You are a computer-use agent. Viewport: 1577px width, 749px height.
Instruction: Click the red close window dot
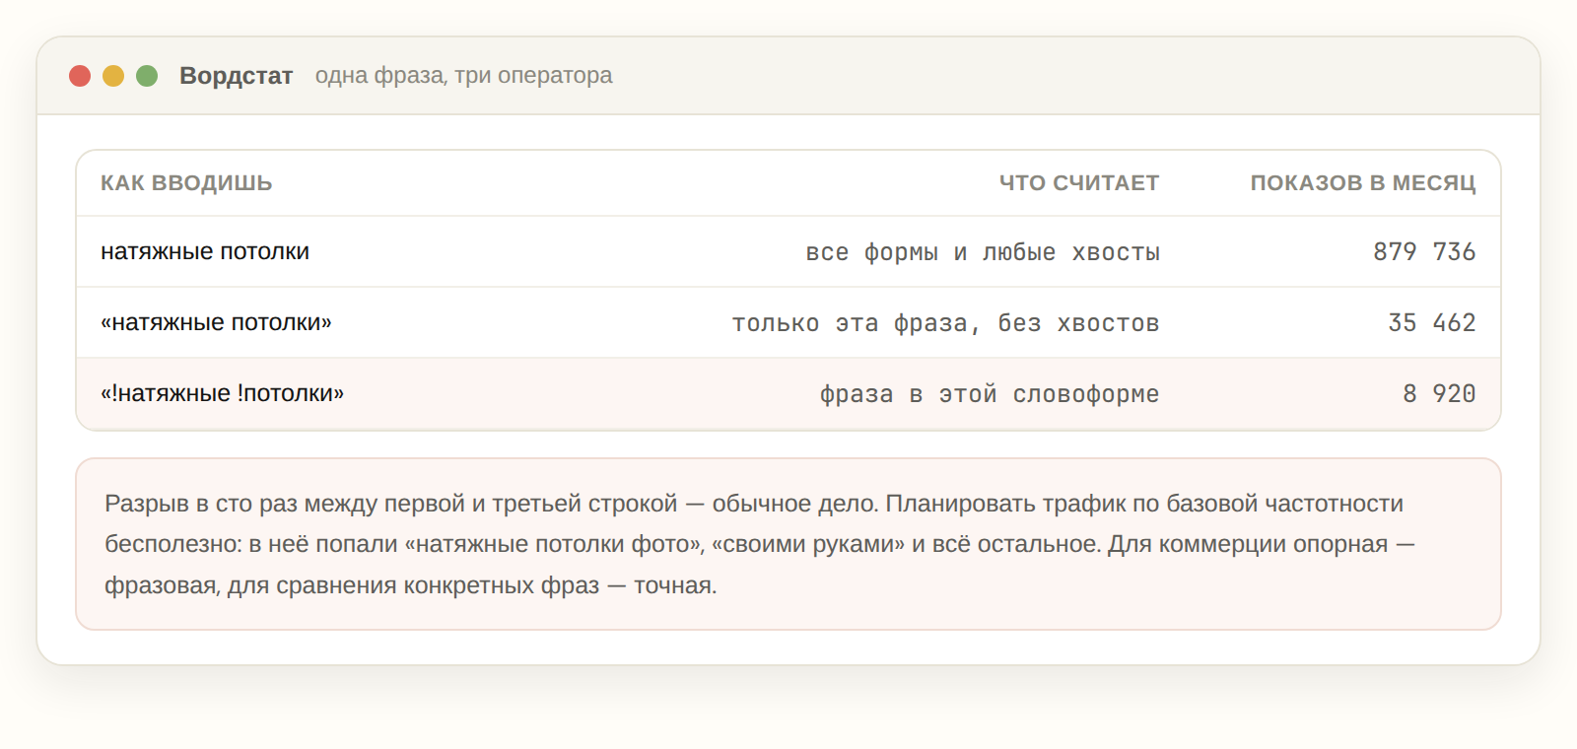coord(80,76)
